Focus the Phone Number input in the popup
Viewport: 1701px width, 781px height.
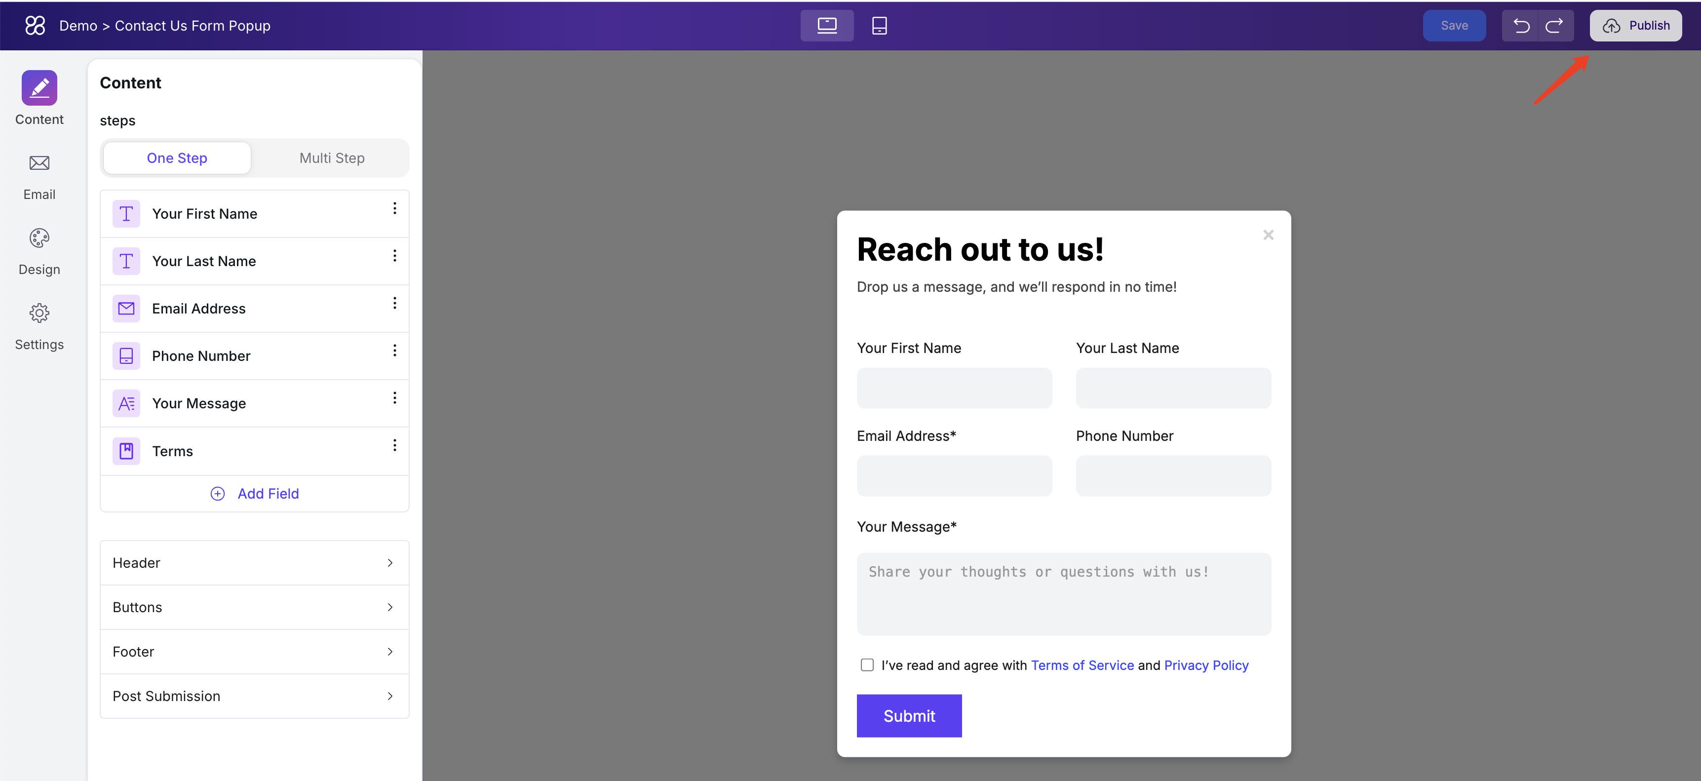click(x=1173, y=476)
